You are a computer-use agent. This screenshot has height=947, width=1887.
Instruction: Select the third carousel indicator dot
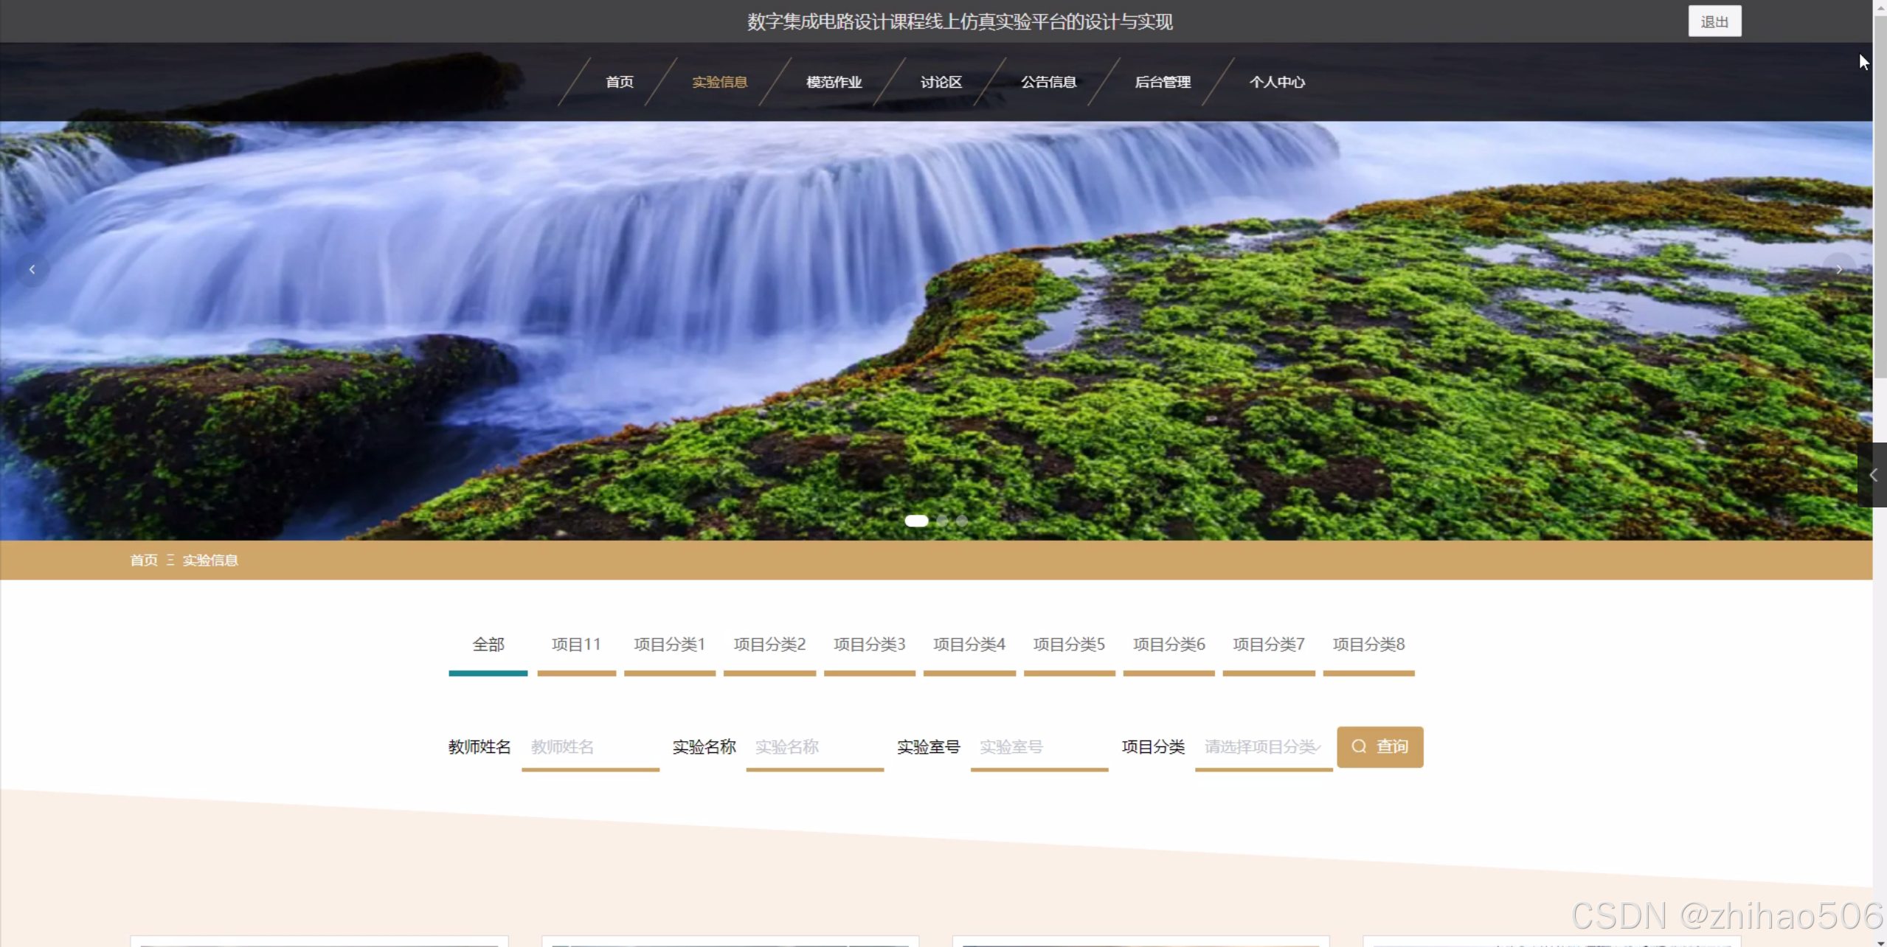(x=962, y=521)
